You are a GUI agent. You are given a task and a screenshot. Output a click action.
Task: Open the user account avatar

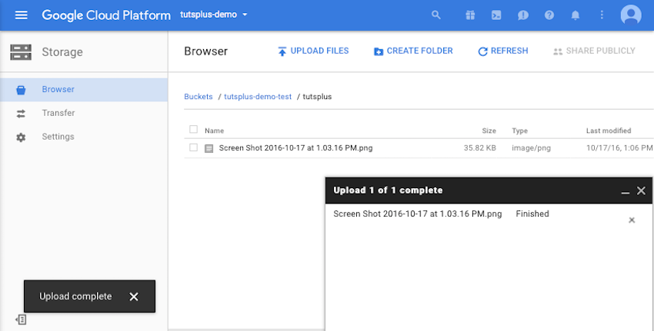click(x=631, y=15)
